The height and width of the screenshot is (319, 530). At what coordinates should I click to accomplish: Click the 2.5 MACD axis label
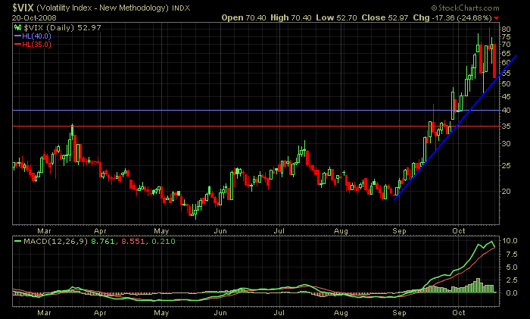point(511,280)
